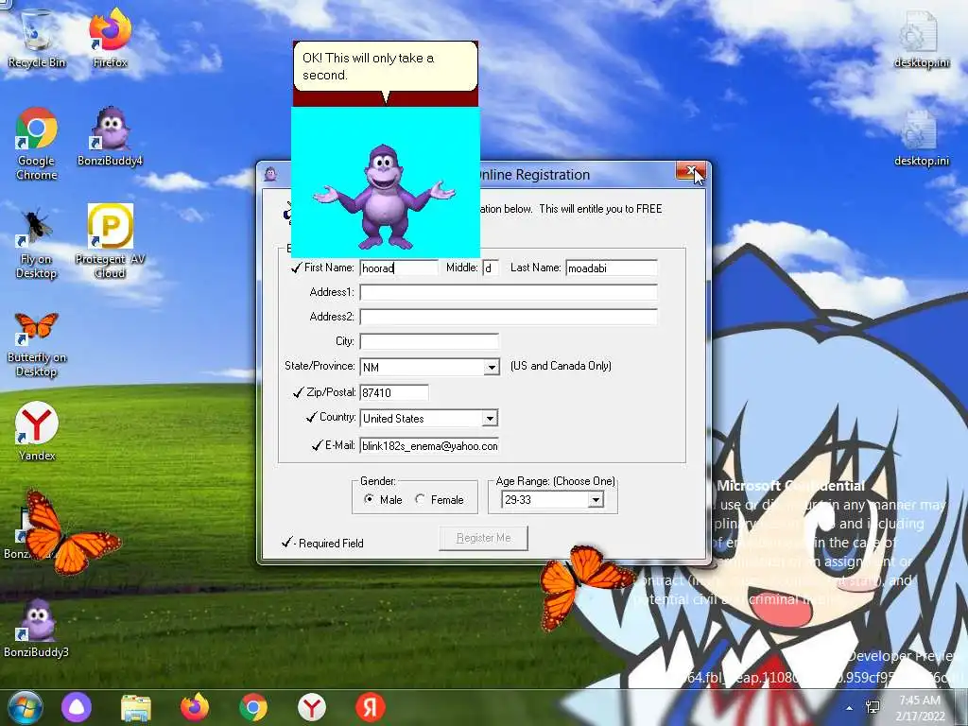Open the Google Chrome desktop shortcut

[37, 144]
